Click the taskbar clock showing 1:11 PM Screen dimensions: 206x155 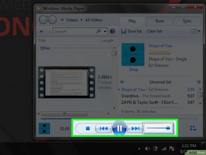click(x=189, y=146)
